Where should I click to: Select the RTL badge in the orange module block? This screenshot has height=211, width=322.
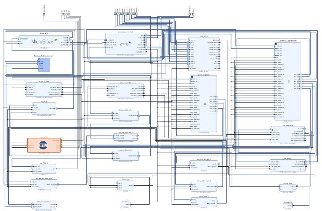coord(43,145)
